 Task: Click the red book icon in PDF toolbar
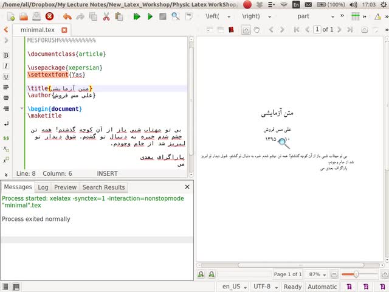[x=231, y=30]
